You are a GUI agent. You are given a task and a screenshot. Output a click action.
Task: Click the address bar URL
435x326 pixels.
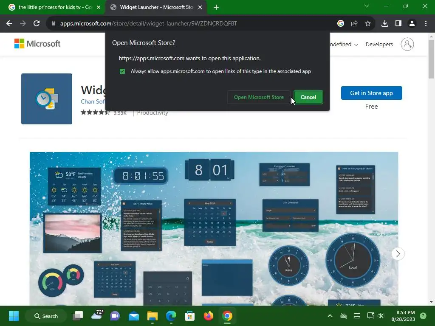tap(148, 24)
